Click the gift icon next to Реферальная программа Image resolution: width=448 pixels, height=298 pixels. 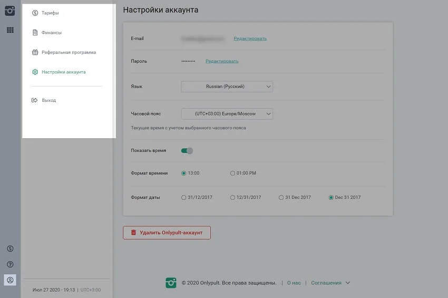(x=35, y=52)
